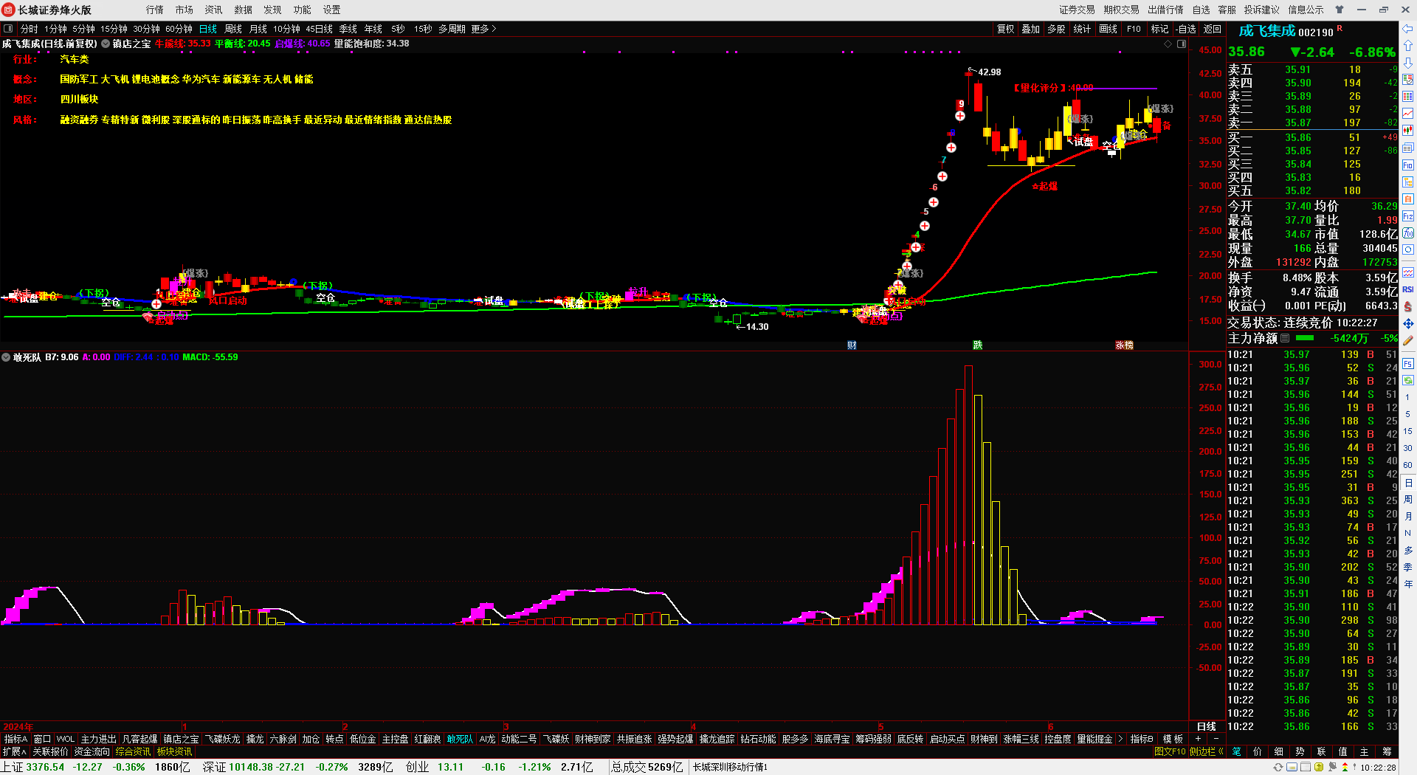Select the 笔 tick tab in bottom strip
Viewport: 1417px width, 775px height.
[x=1237, y=751]
